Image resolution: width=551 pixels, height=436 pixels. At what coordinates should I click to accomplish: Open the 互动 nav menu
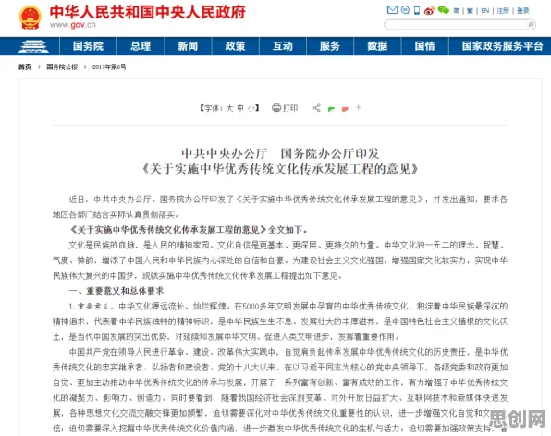[x=283, y=46]
